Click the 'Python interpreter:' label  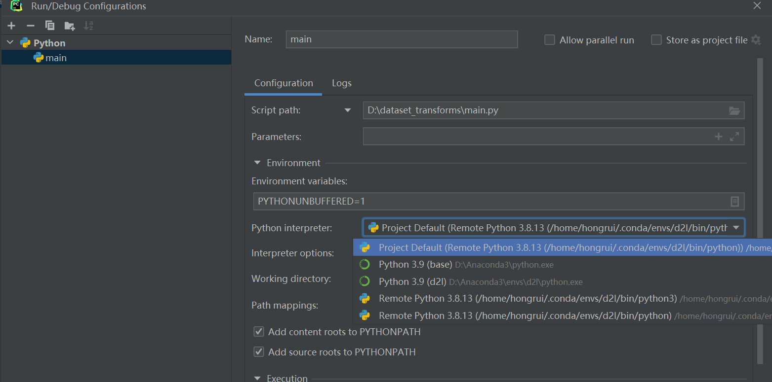292,228
